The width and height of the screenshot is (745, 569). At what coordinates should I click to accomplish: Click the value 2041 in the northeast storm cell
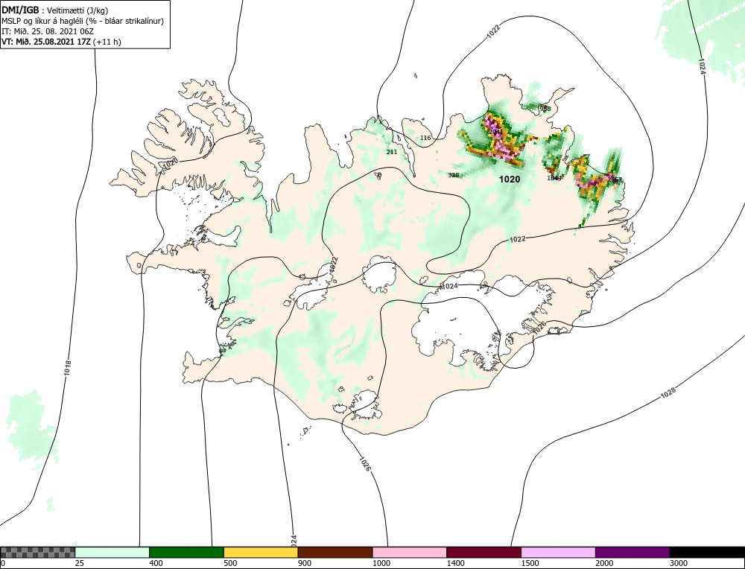pos(495,132)
